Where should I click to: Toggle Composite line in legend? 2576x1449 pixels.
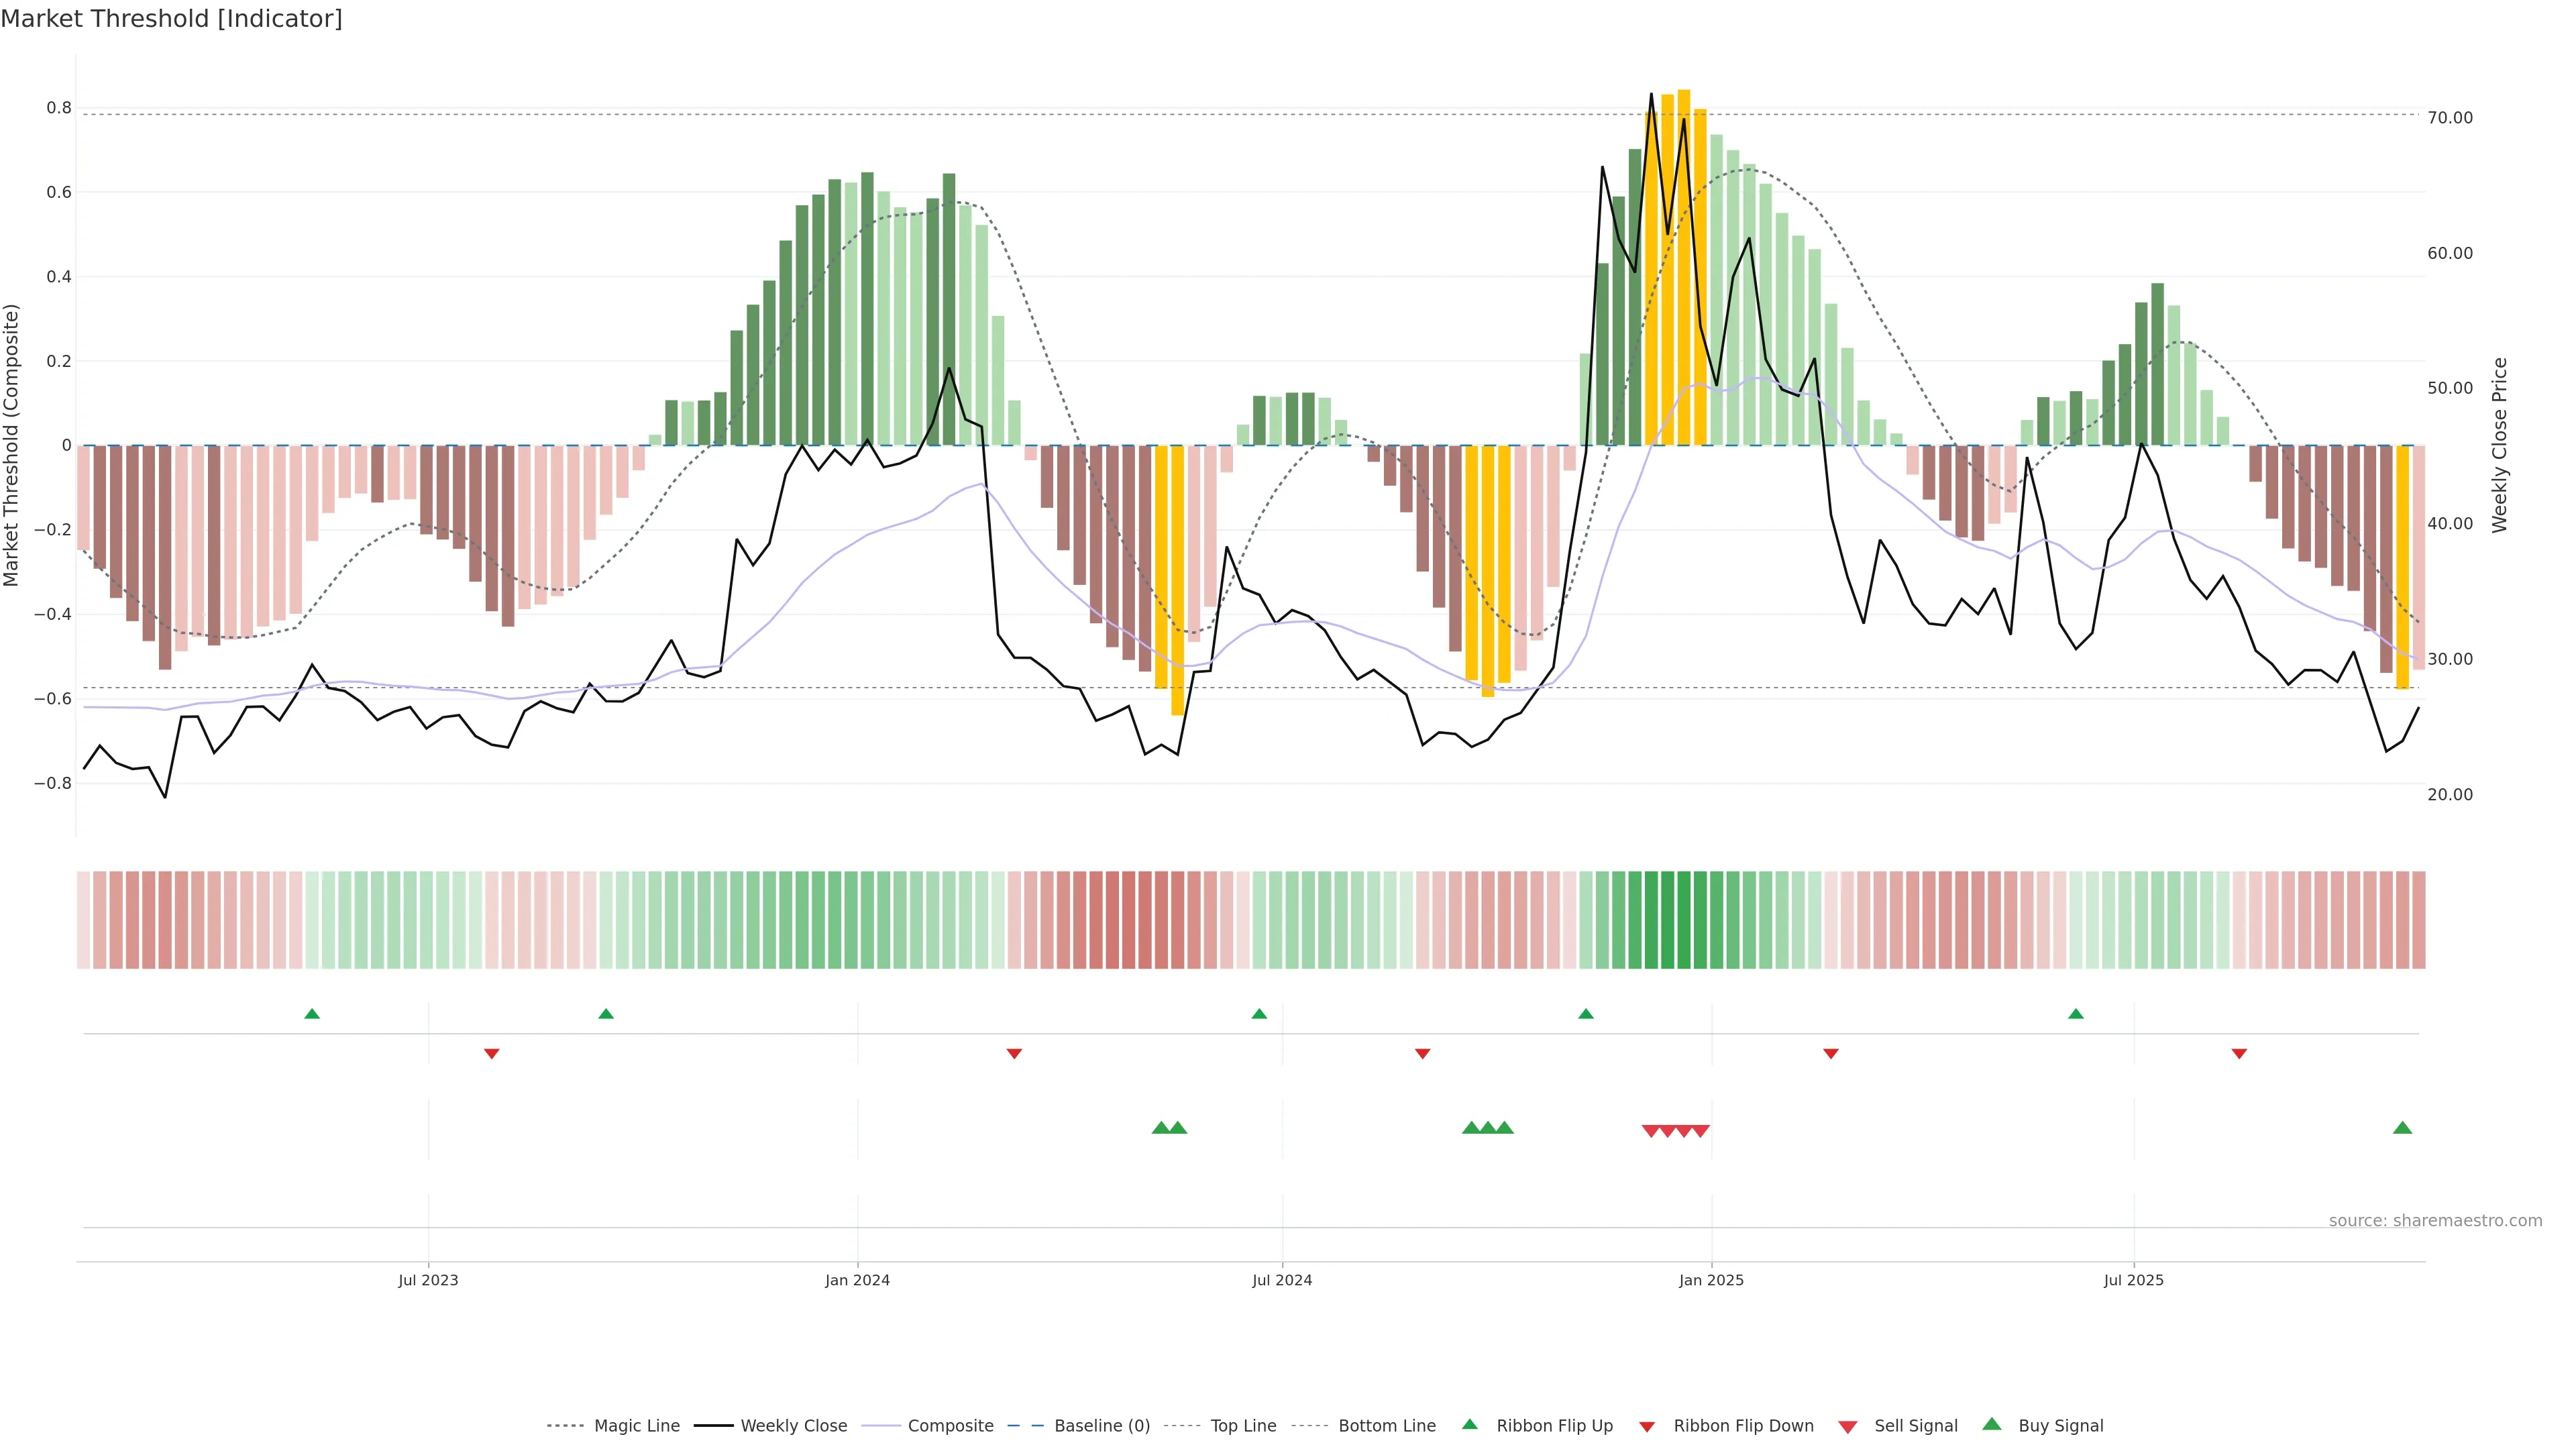pyautogui.click(x=950, y=1426)
